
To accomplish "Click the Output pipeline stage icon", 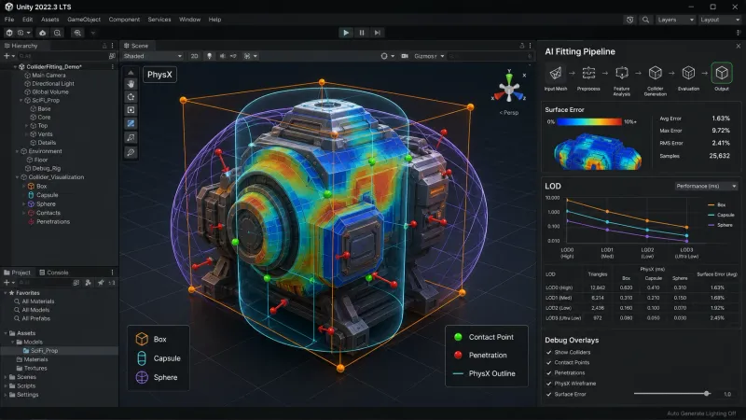I will (722, 73).
